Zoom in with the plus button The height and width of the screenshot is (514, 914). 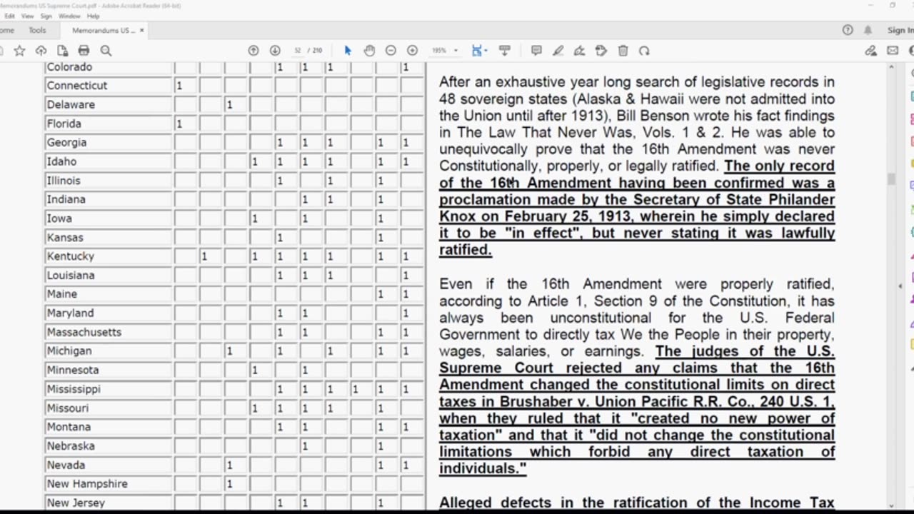coord(412,51)
